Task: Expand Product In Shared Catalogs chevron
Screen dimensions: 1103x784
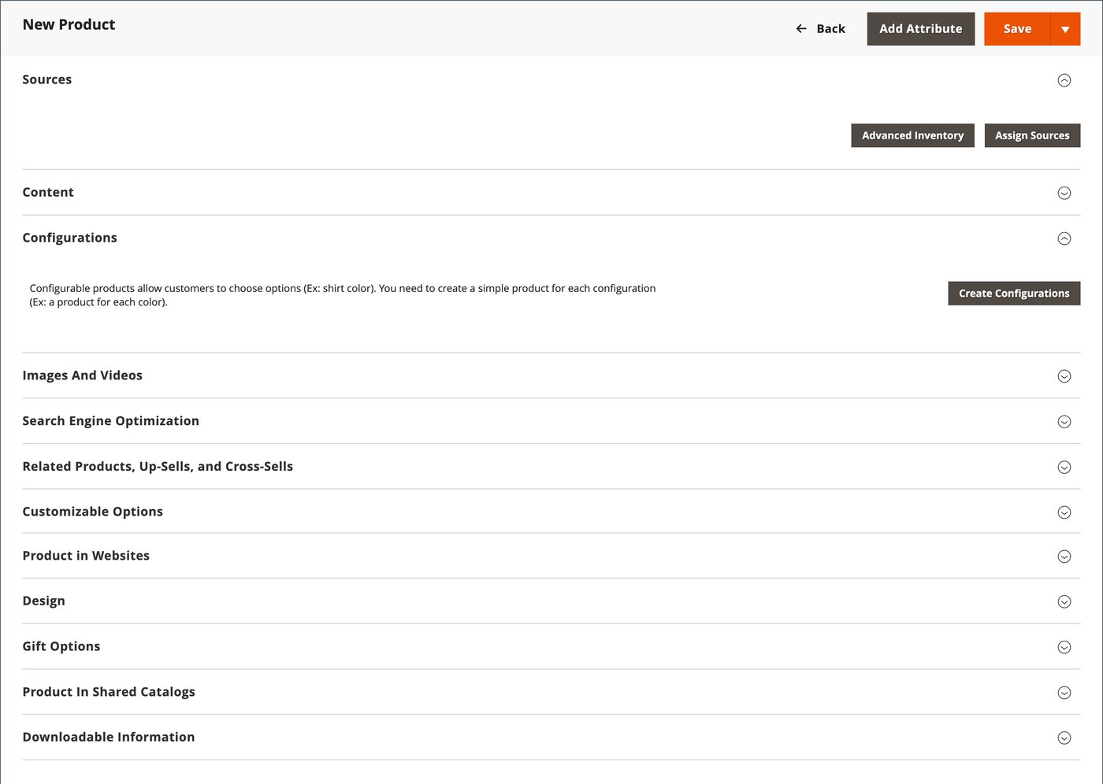Action: click(1064, 693)
